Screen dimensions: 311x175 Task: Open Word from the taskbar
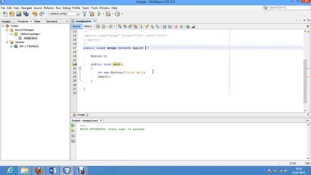pyautogui.click(x=53, y=171)
